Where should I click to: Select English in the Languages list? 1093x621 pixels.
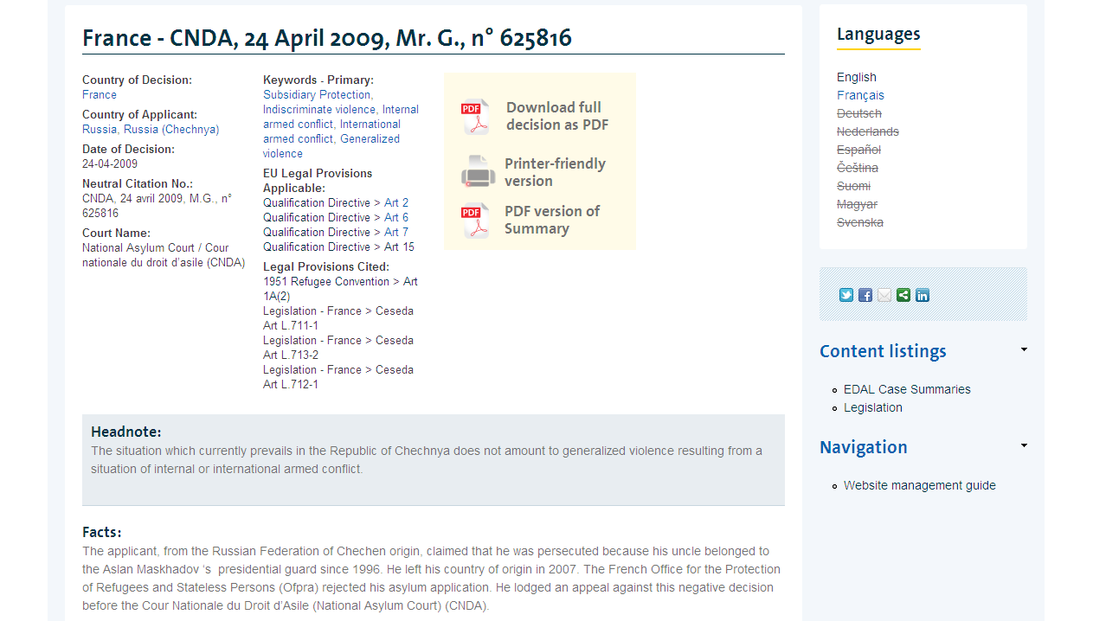pos(857,77)
